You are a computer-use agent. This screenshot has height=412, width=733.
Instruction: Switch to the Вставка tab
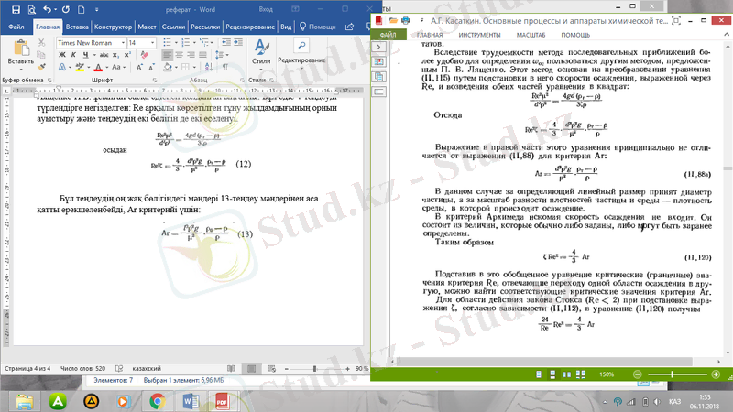pos(77,27)
